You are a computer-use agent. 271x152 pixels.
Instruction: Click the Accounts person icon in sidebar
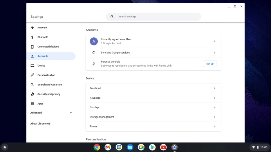(x=32, y=56)
